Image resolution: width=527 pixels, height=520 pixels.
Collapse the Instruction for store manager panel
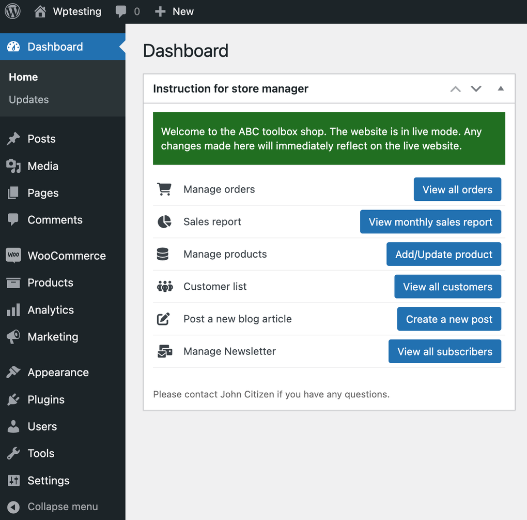pyautogui.click(x=500, y=88)
